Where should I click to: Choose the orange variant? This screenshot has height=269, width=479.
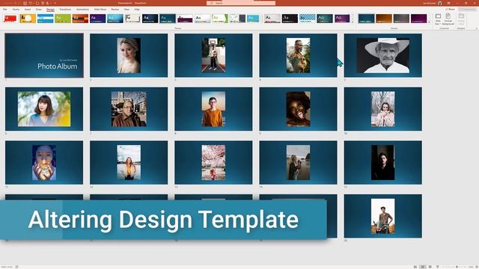pyautogui.click(x=384, y=19)
